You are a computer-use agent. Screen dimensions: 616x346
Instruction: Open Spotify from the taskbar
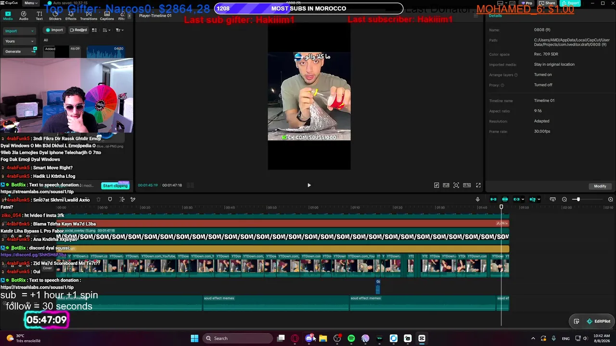351,338
